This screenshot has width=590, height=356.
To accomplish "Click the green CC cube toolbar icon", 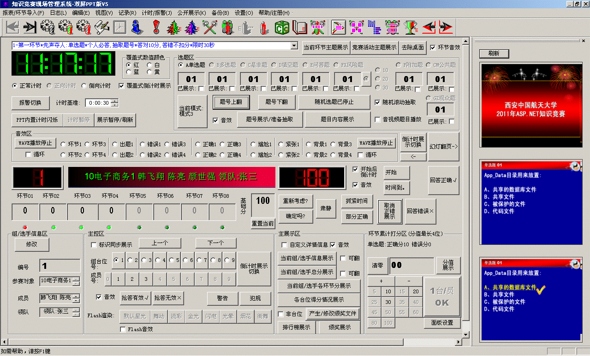I will click(x=282, y=27).
